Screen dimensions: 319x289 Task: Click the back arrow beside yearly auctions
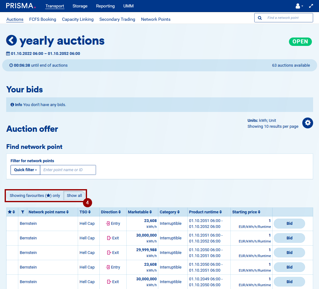[11, 41]
